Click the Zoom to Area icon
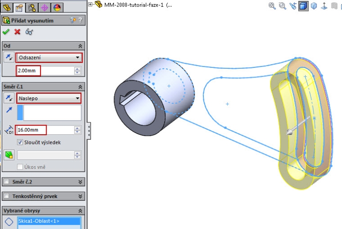The image size is (342, 229). pyautogui.click(x=282, y=5)
